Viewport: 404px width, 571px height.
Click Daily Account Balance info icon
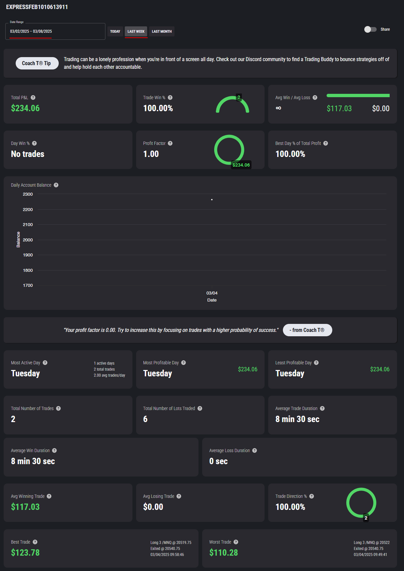tap(56, 185)
